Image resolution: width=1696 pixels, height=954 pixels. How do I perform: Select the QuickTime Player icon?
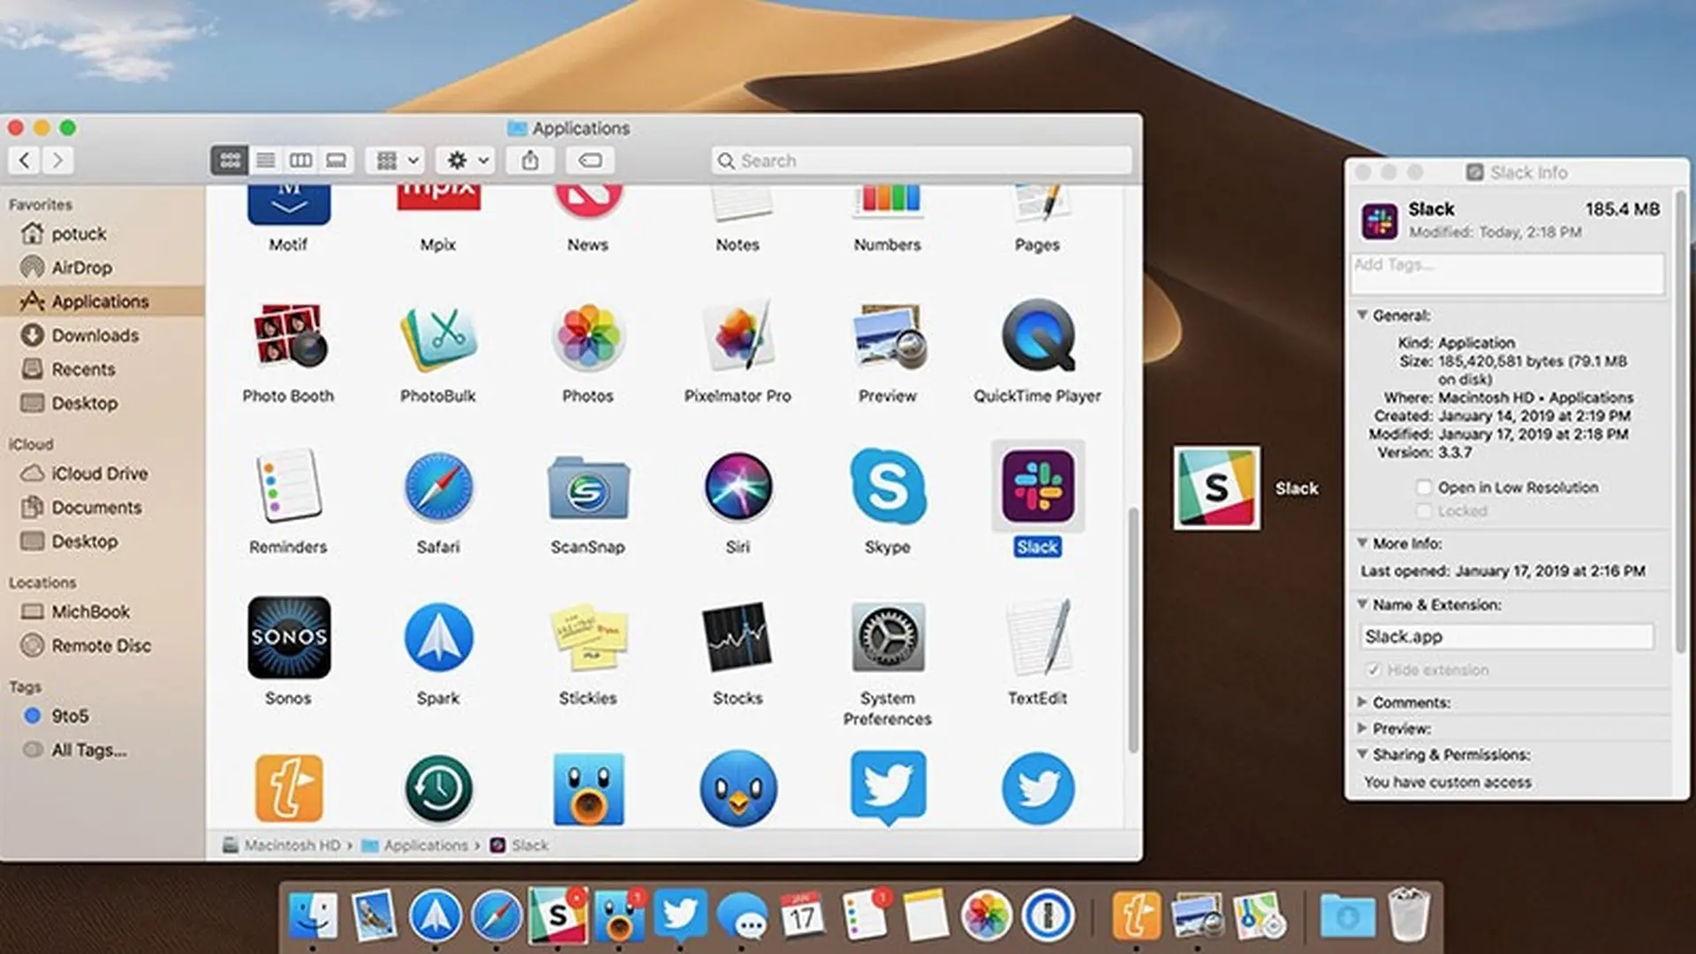pos(1038,335)
